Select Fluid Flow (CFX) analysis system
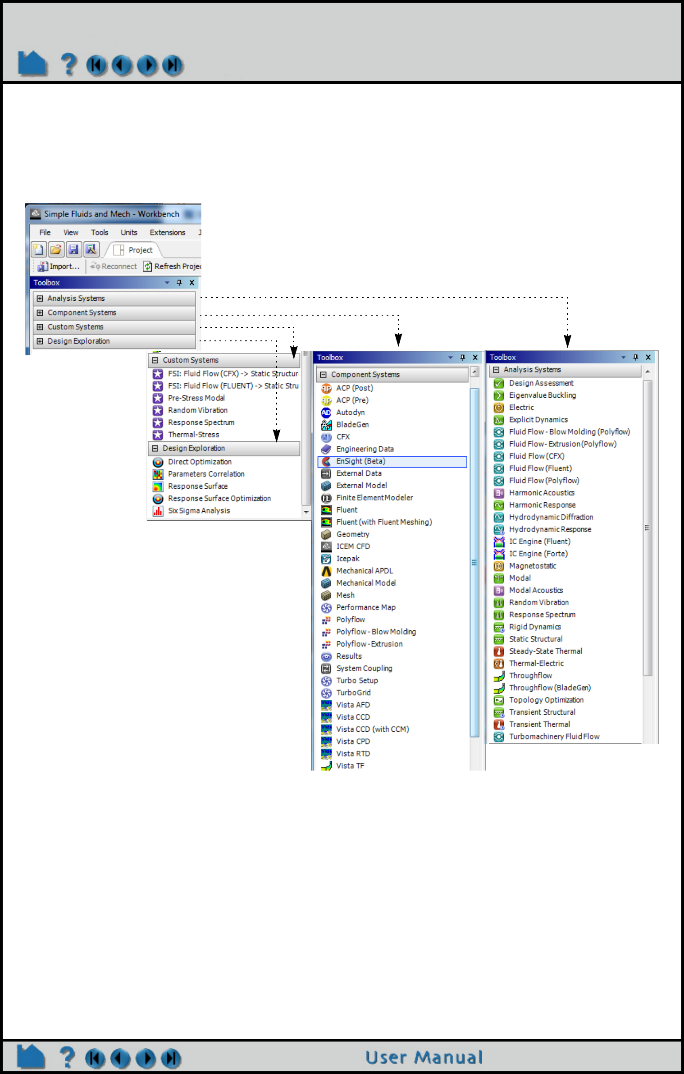 point(537,456)
